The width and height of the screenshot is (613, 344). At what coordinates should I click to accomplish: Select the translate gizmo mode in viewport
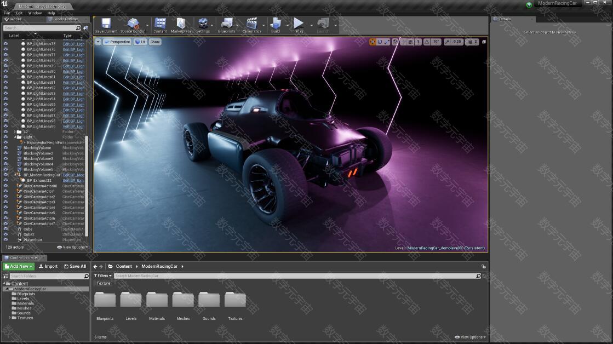(373, 42)
